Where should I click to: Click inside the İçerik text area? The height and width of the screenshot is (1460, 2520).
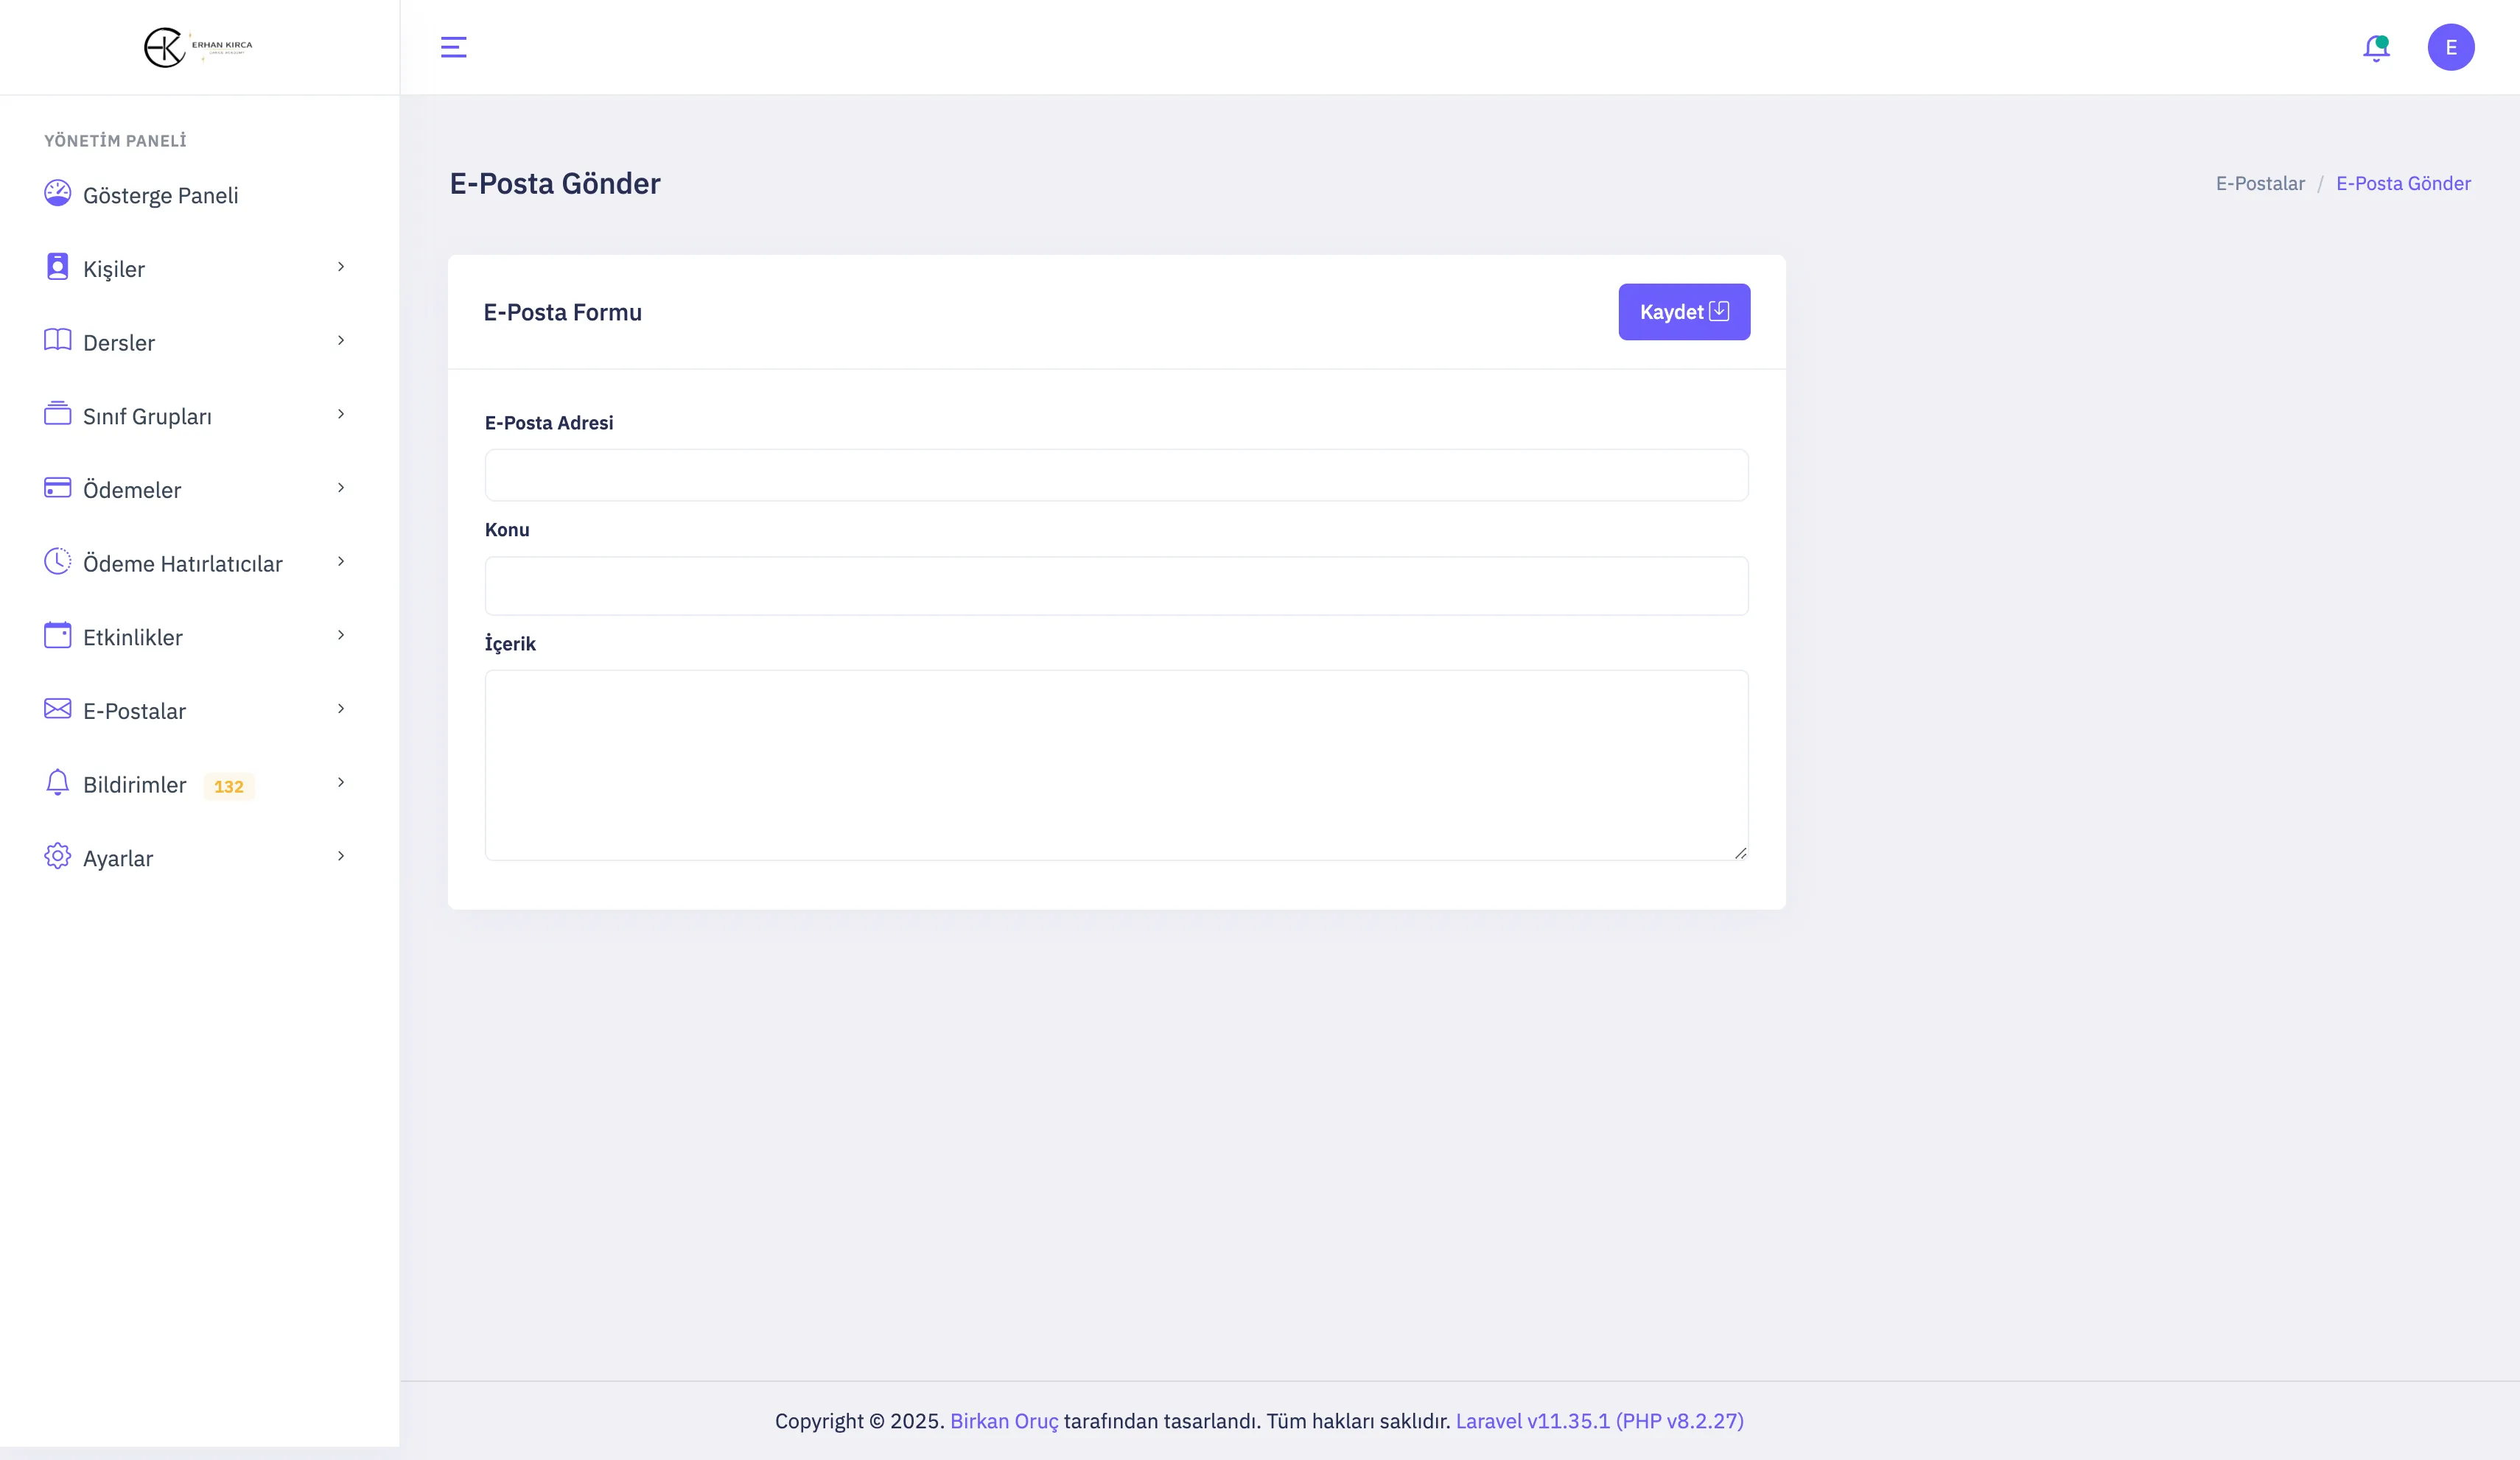(x=1116, y=765)
